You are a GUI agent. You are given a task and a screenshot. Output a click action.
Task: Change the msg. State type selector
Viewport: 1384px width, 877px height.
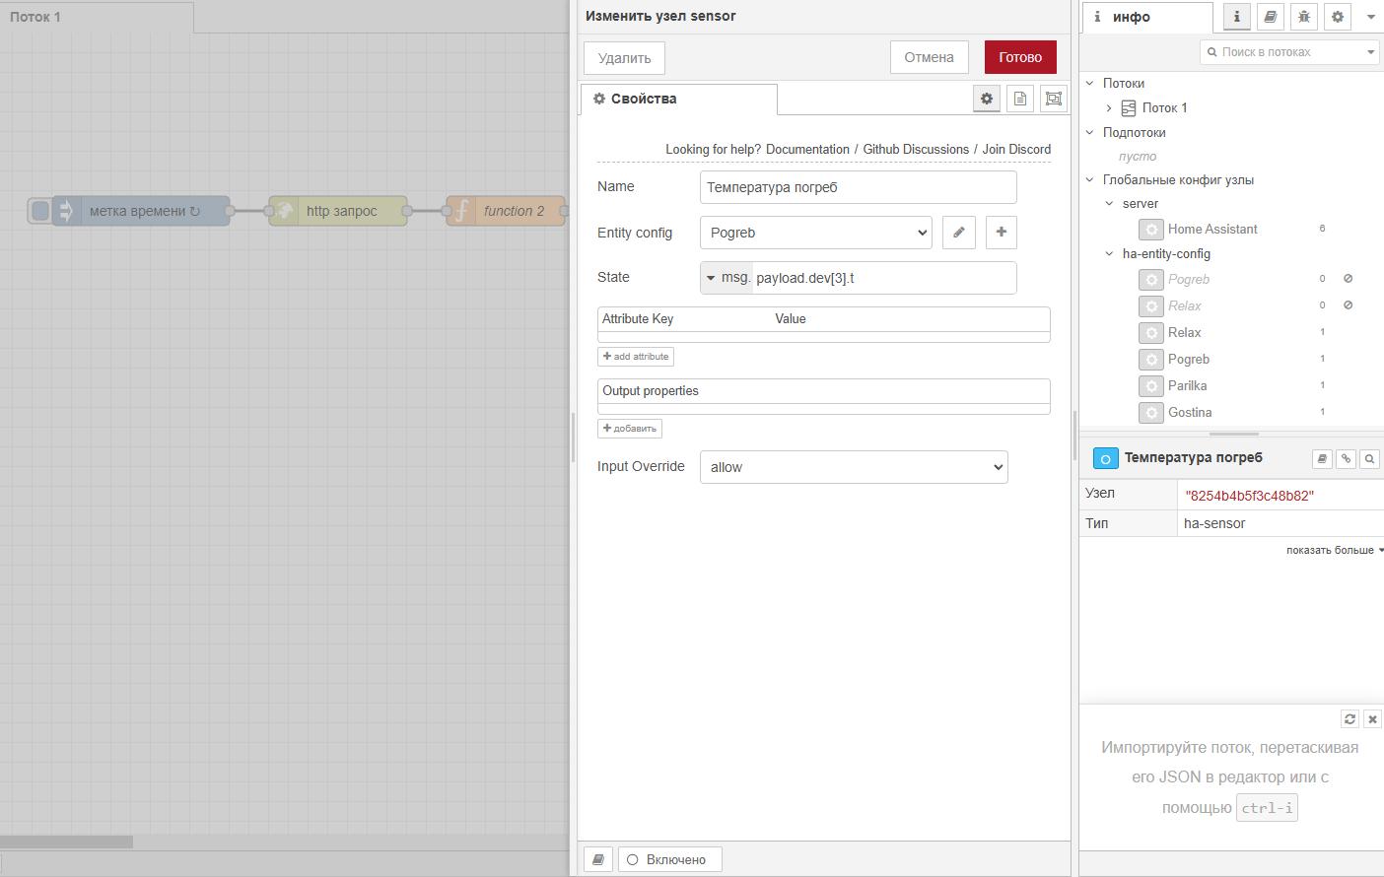pos(727,278)
